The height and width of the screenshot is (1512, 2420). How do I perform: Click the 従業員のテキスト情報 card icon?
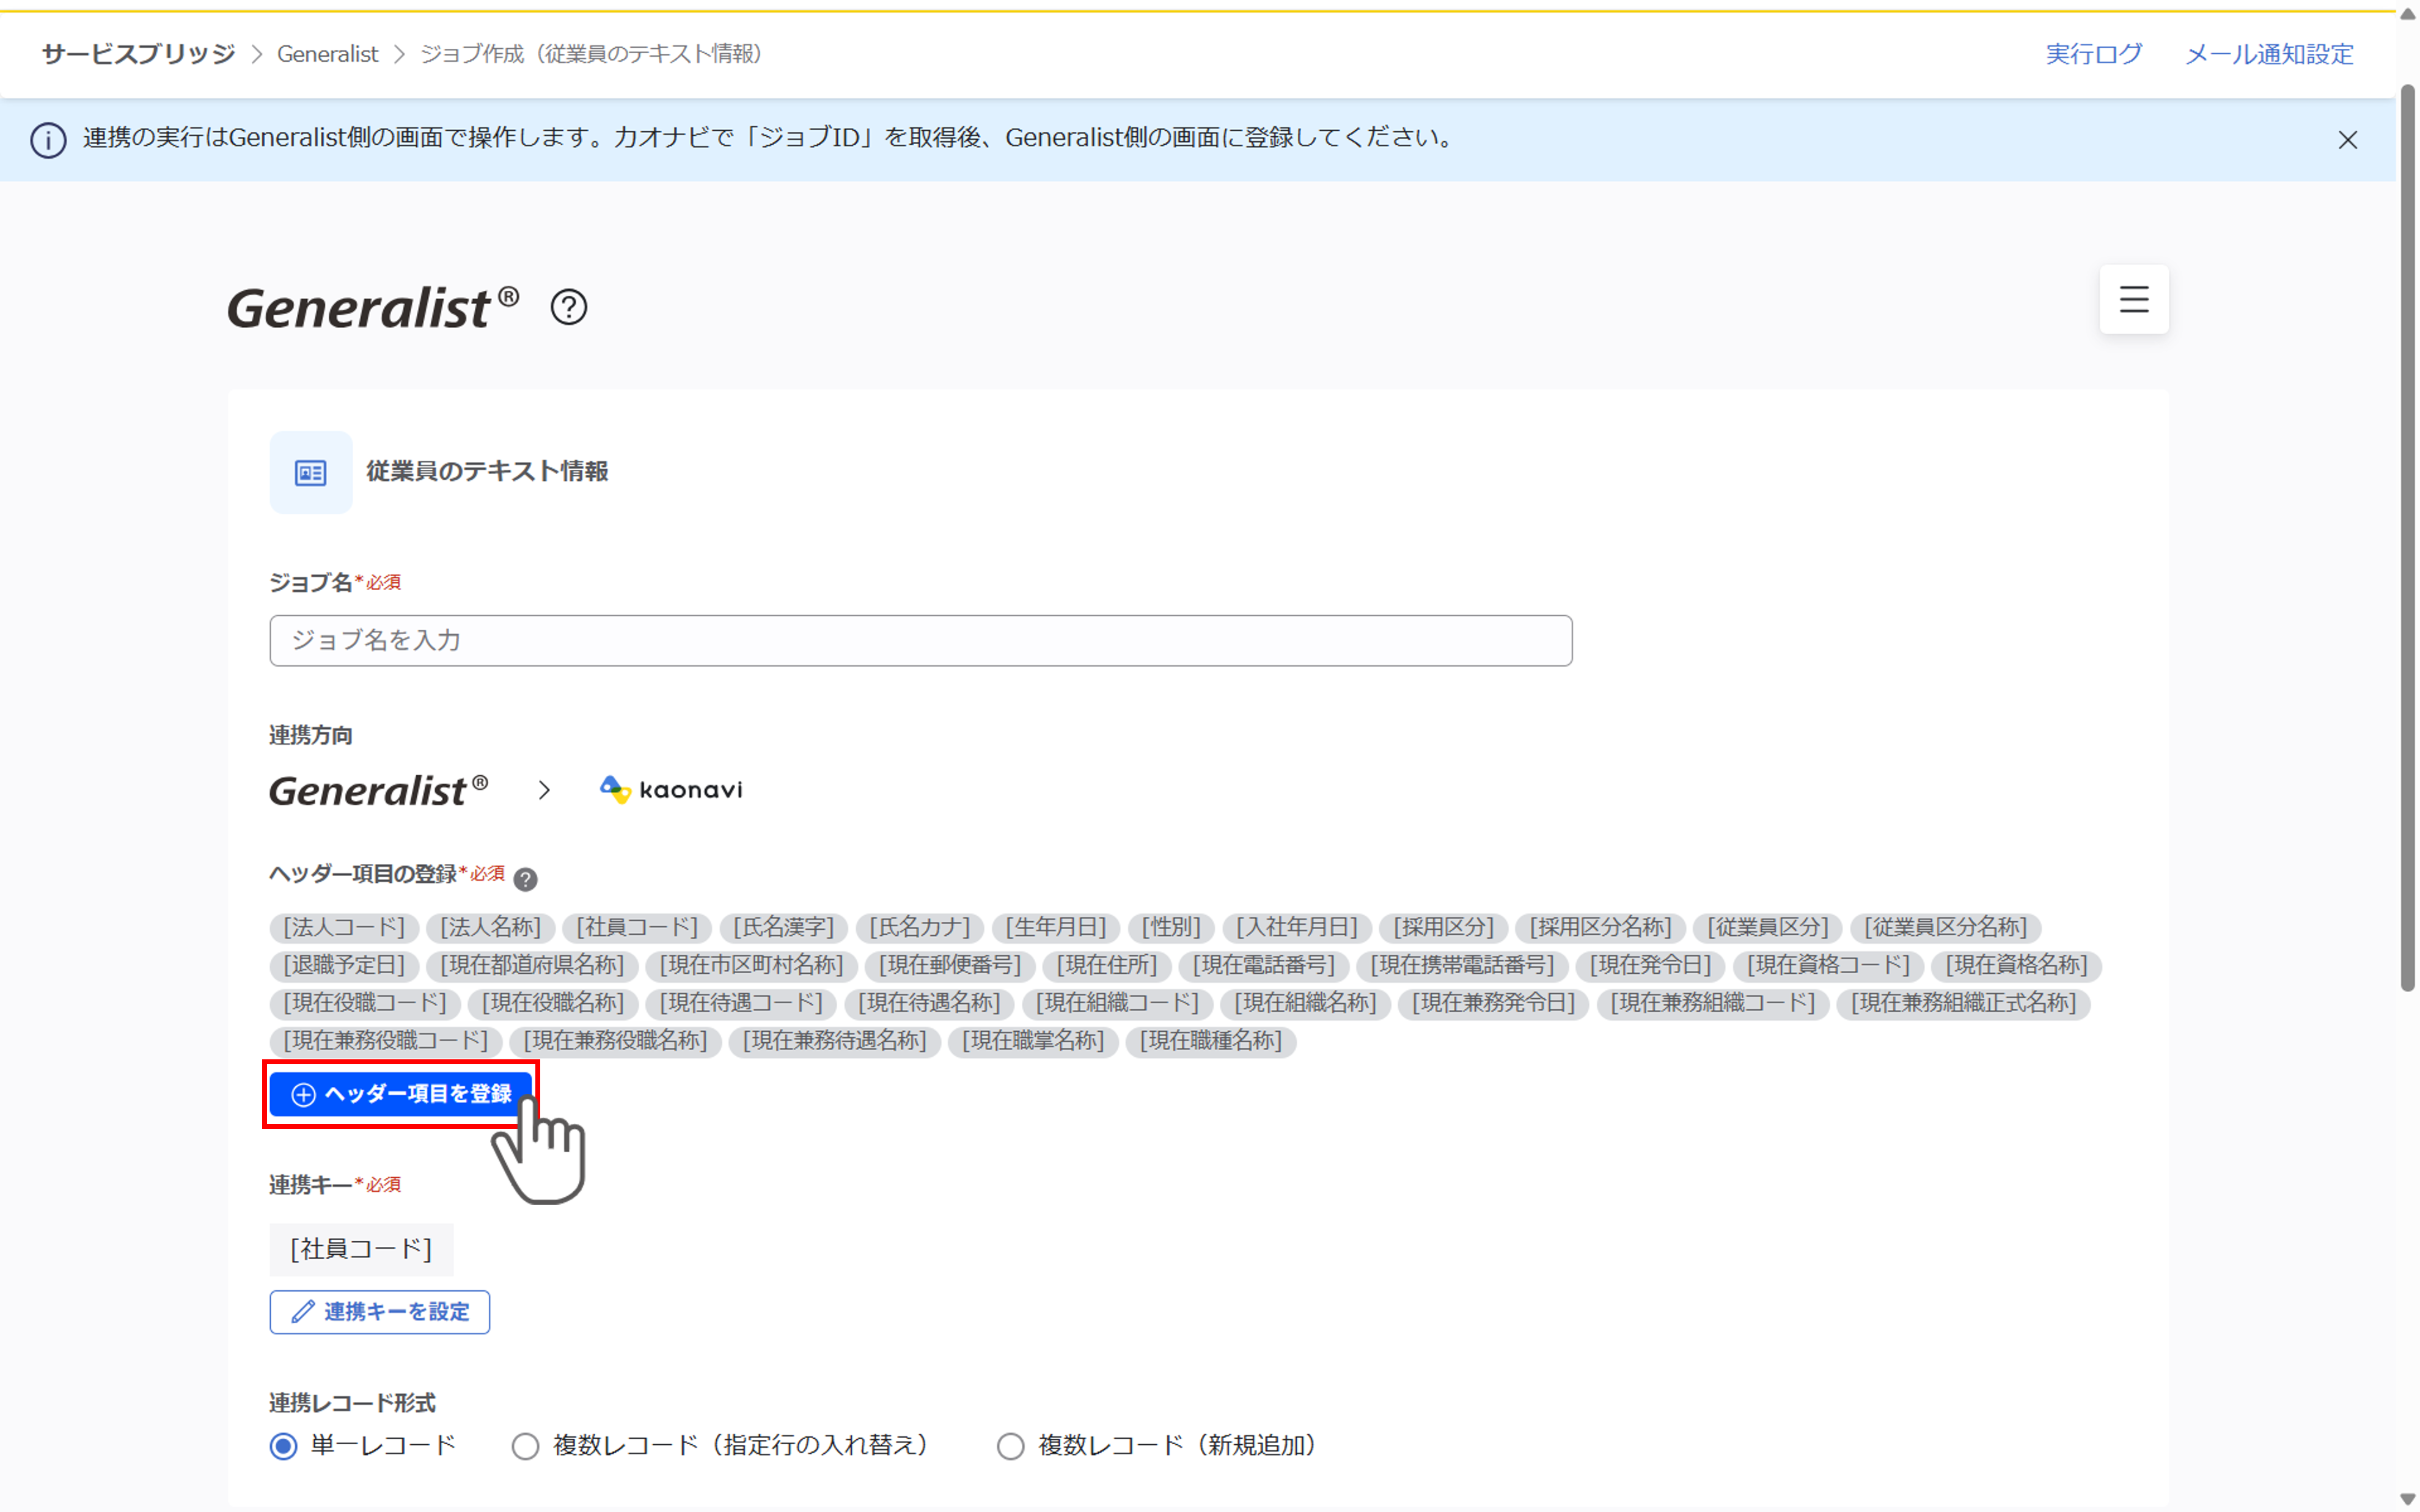[x=310, y=472]
